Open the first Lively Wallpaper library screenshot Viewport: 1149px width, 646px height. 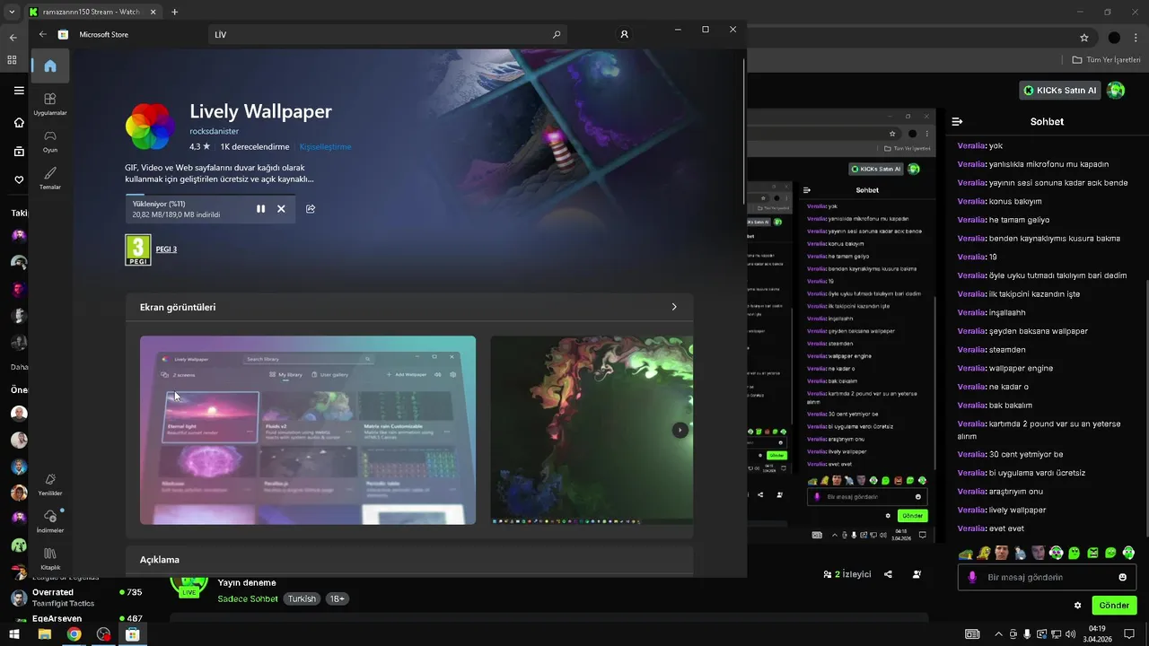click(308, 430)
